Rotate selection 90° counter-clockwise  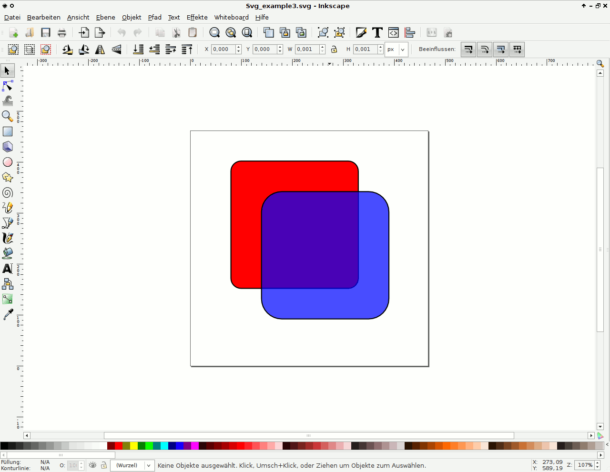tap(68, 49)
